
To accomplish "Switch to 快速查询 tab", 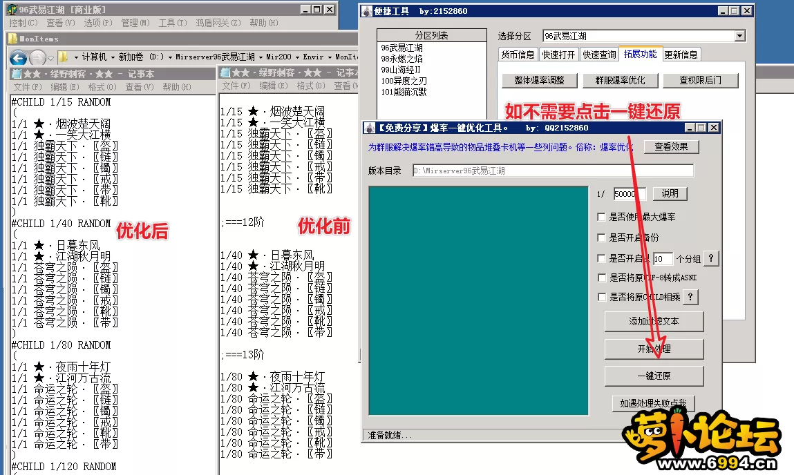I will pyautogui.click(x=599, y=55).
